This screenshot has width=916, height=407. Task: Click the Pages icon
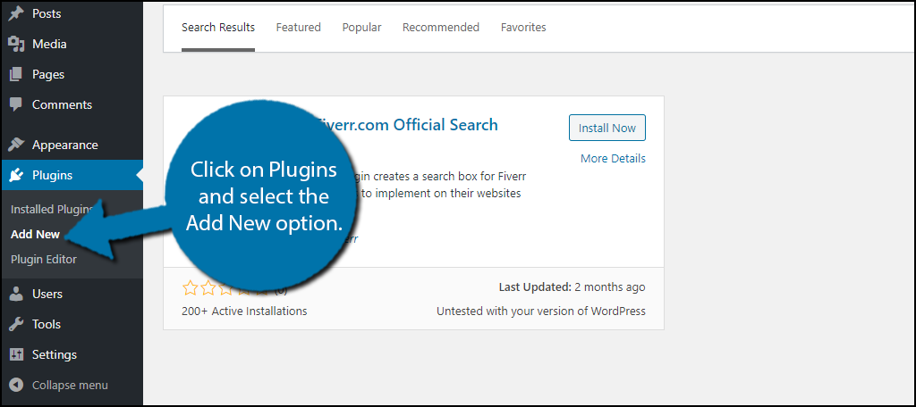pos(16,74)
